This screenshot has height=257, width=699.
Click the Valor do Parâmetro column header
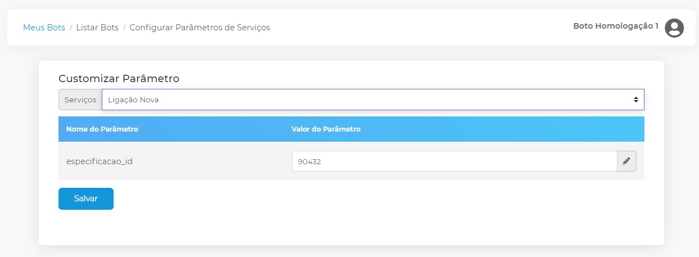pyautogui.click(x=326, y=129)
